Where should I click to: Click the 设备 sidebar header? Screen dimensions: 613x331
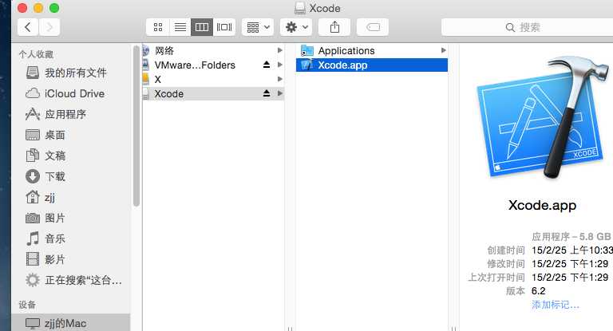pos(27,305)
